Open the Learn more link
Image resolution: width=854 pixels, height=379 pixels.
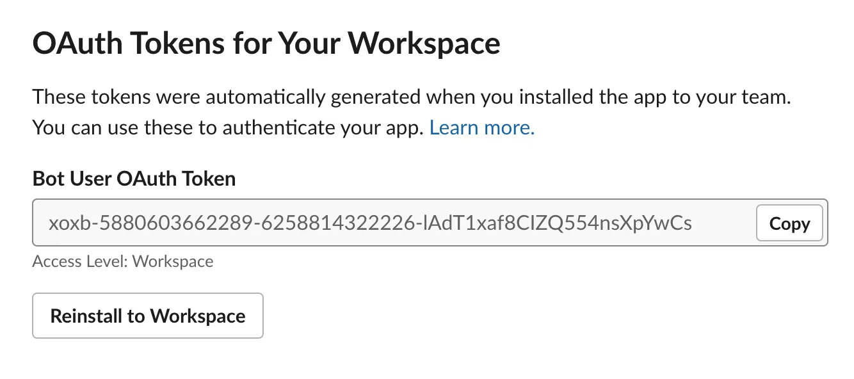pos(482,127)
